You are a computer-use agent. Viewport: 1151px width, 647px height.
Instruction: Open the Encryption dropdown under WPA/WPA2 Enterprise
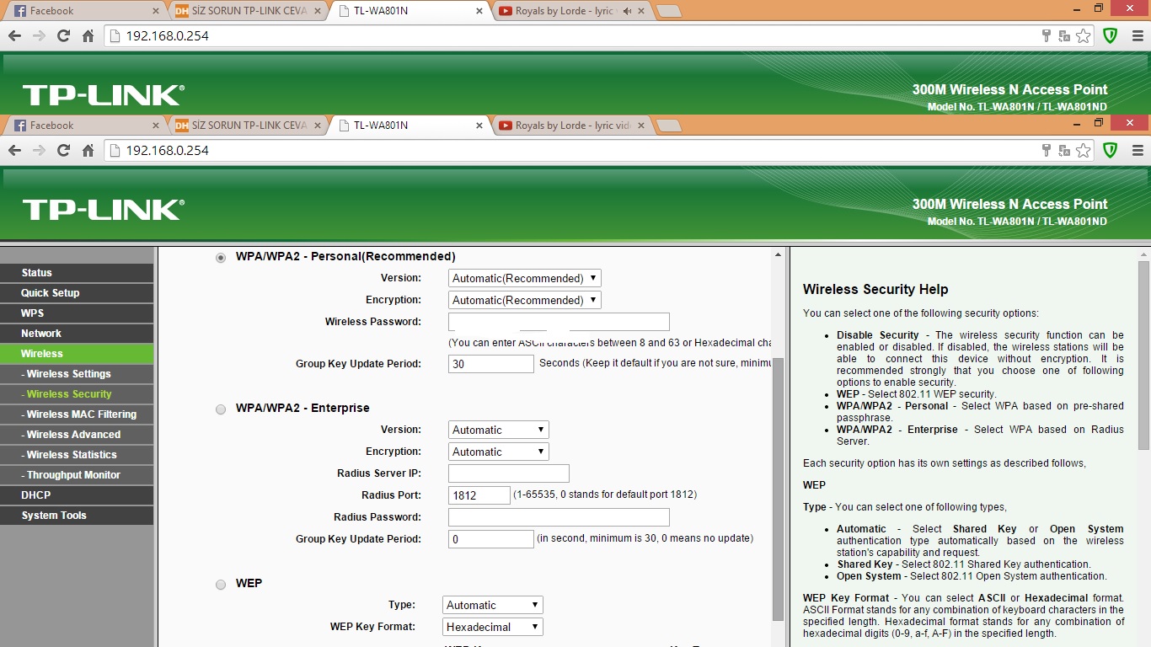tap(499, 452)
